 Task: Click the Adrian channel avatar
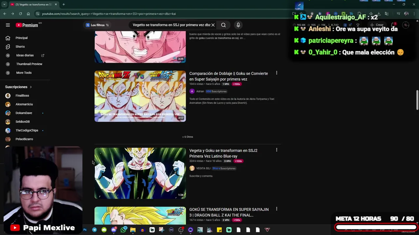[x=192, y=91]
